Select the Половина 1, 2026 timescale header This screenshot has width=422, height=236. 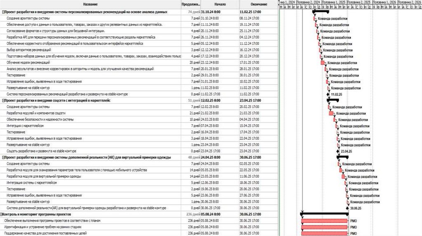[x=384, y=2]
